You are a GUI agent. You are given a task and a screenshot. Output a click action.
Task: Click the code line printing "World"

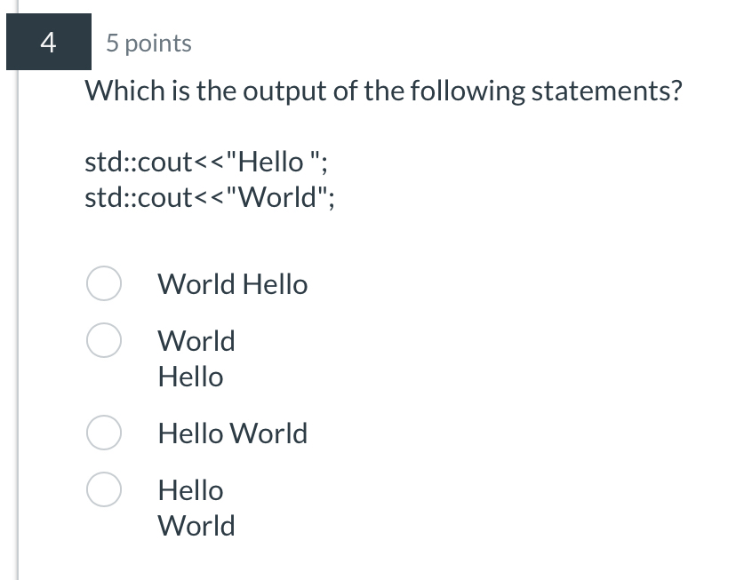tap(211, 197)
